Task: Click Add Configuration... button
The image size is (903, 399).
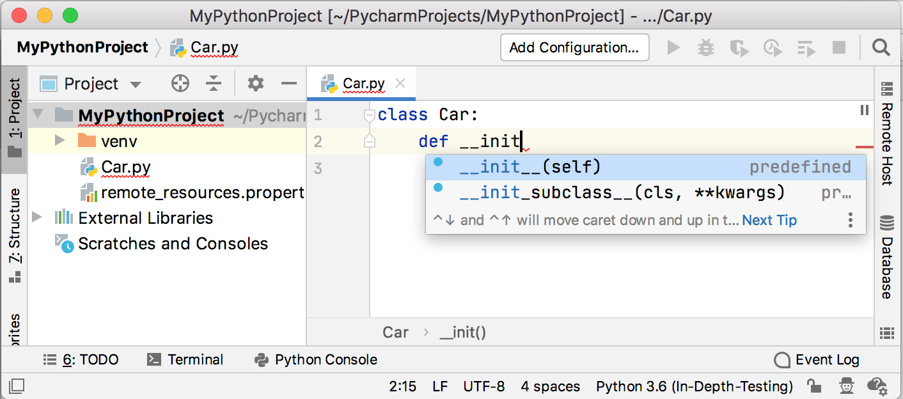Action: [574, 48]
